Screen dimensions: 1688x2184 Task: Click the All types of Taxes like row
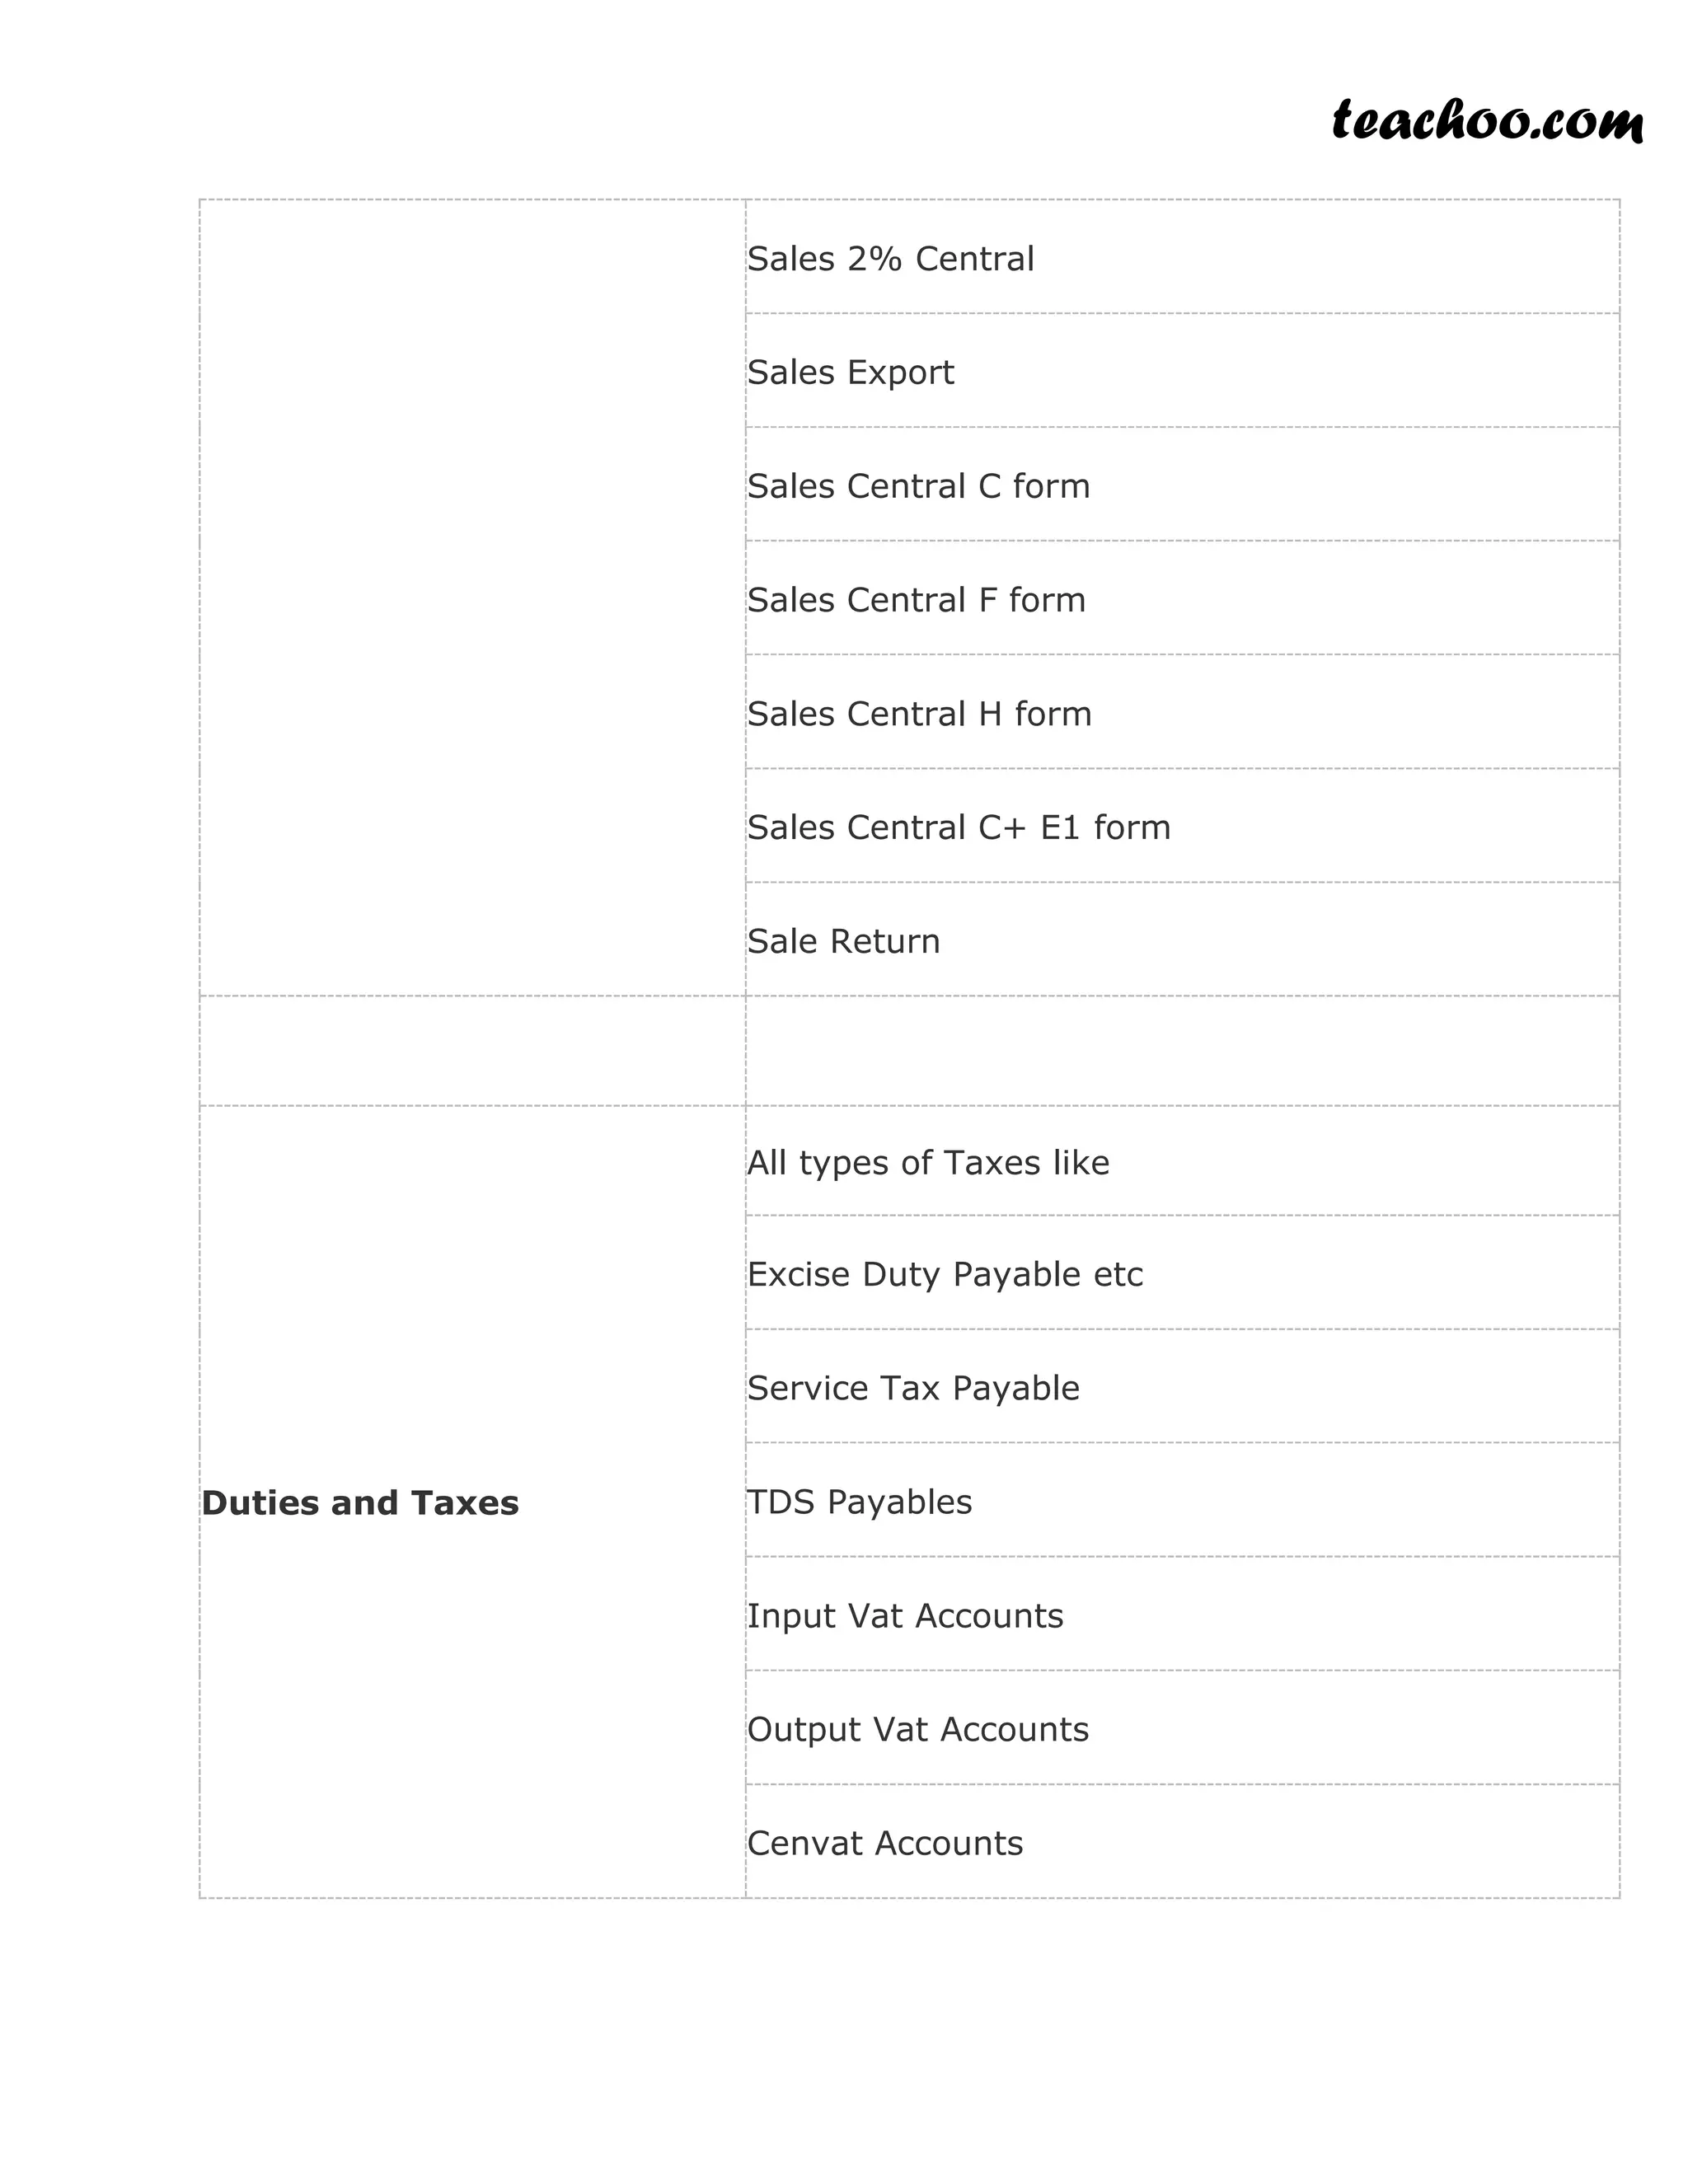(928, 1163)
